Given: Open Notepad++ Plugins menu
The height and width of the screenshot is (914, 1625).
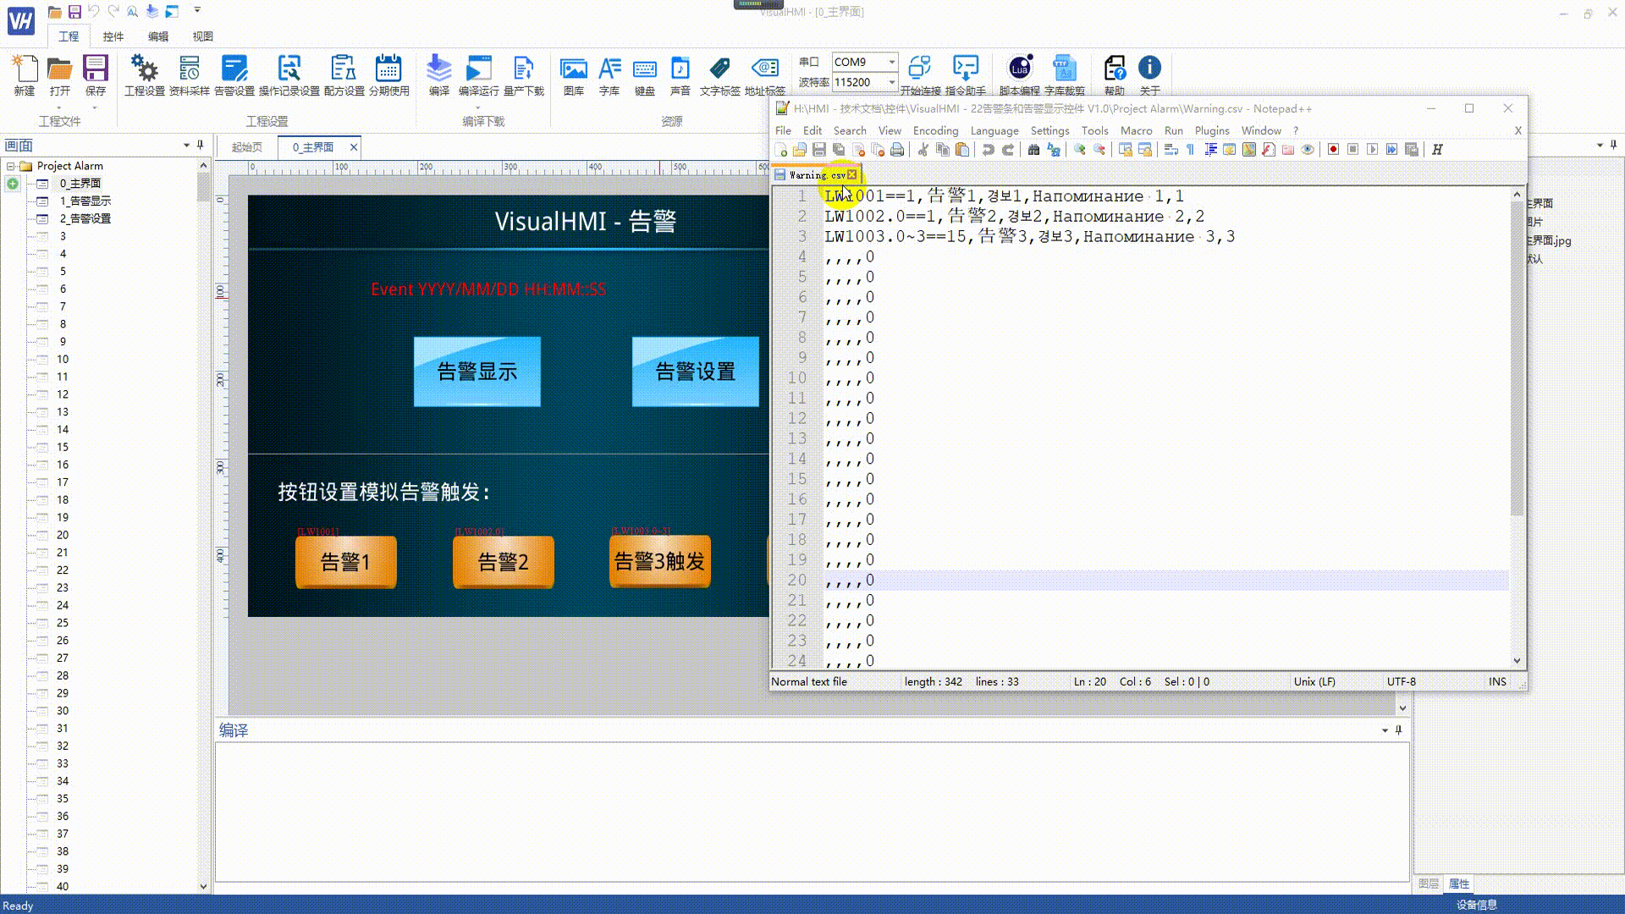Looking at the screenshot, I should tap(1211, 130).
